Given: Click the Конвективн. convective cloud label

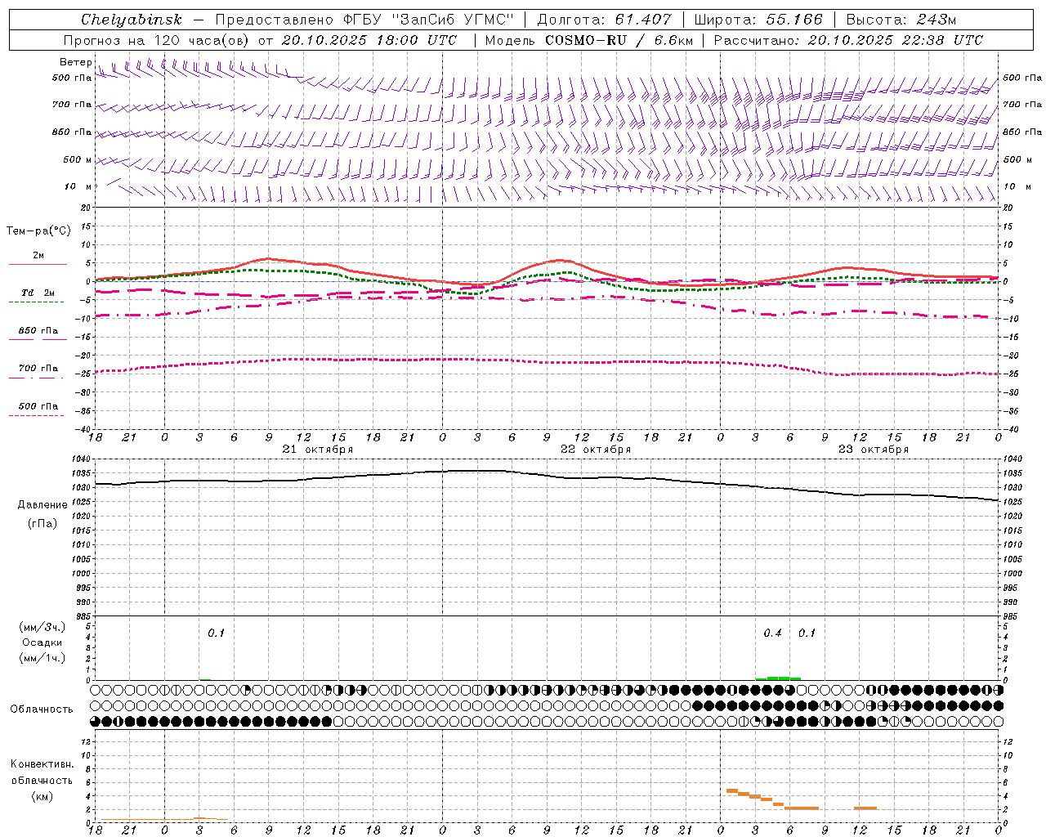Looking at the screenshot, I should 42,764.
